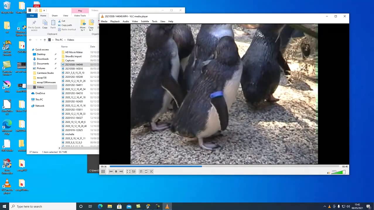Open the Playback menu in VLC

(x=115, y=21)
